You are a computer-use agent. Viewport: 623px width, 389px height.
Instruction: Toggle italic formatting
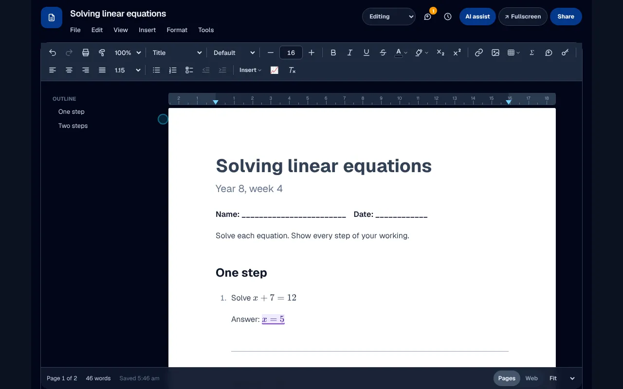pos(349,53)
